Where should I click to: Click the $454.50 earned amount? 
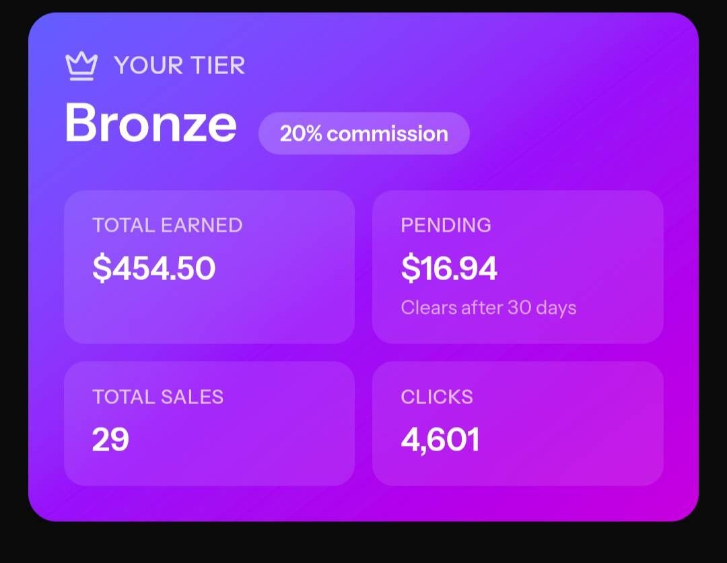tap(154, 268)
